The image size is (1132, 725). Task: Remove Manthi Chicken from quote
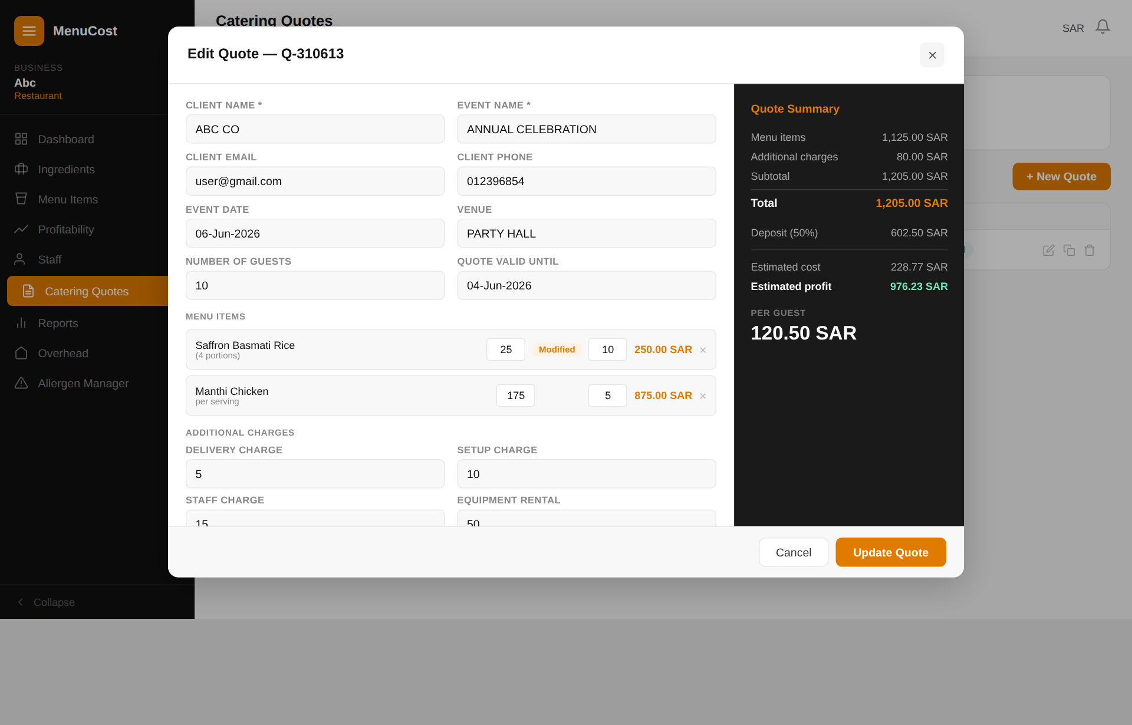[x=703, y=396]
